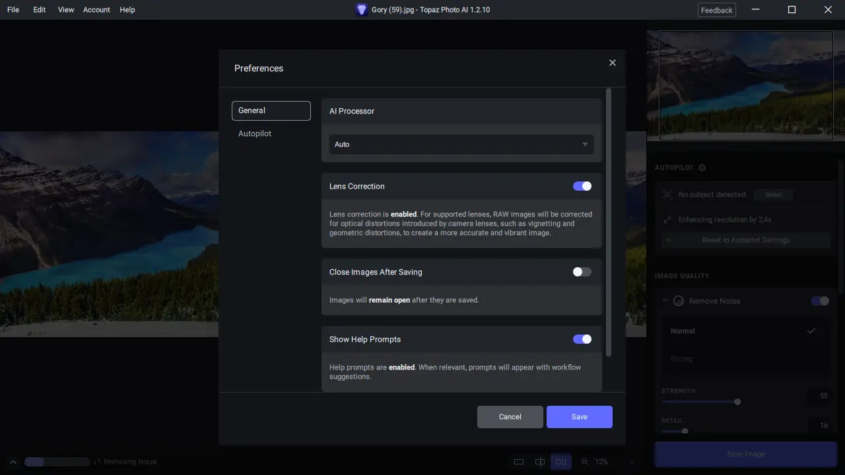The height and width of the screenshot is (475, 845).
Task: Click Reset to Autopilot Settings
Action: coord(746,240)
